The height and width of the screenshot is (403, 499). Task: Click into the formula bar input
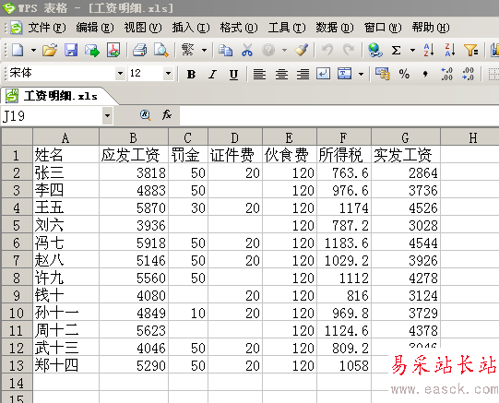point(339,115)
